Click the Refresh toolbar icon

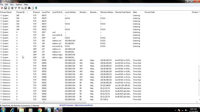[9, 8]
